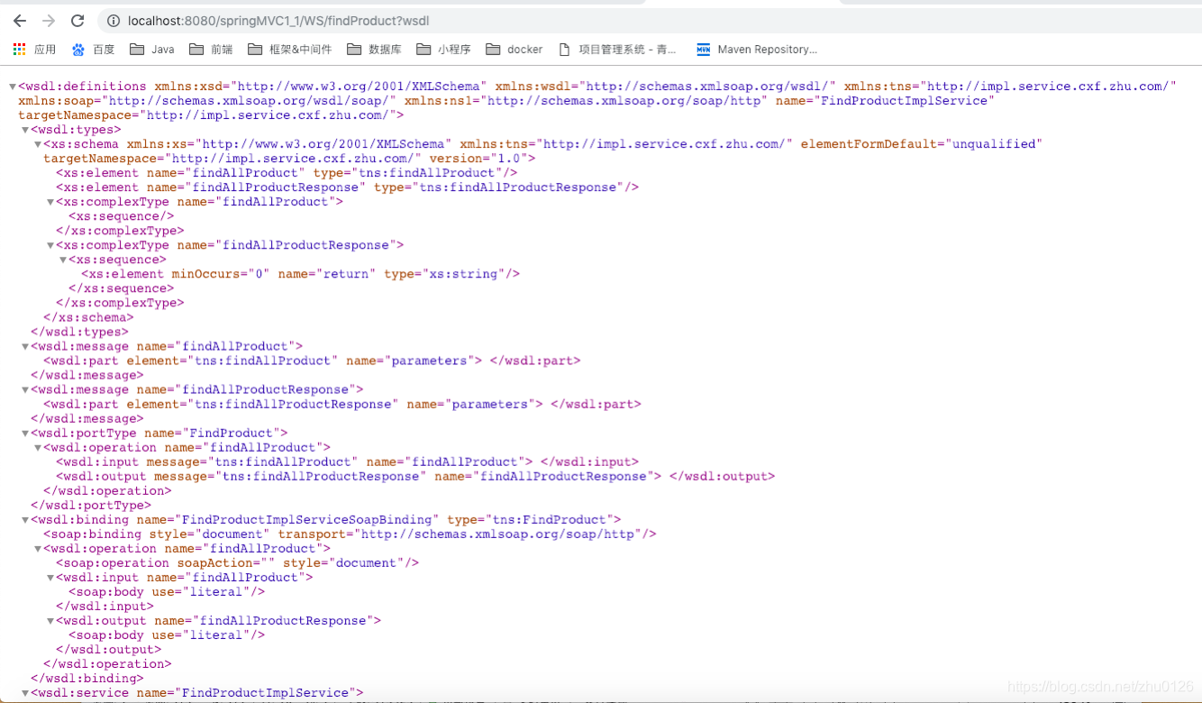Click the forward navigation arrow
This screenshot has height=703, width=1202.
pos(49,20)
